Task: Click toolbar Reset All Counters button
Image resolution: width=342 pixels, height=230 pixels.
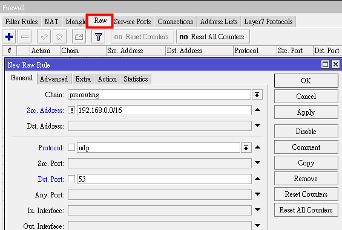Action: [213, 37]
